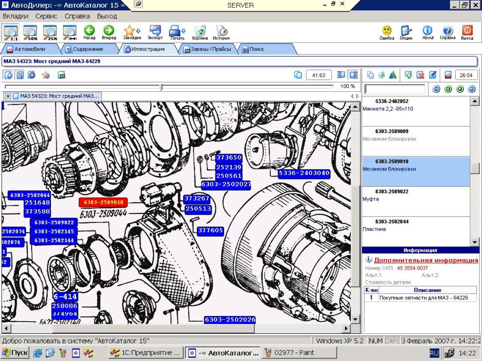Switch to the Иллюстрация tab

[148, 49]
